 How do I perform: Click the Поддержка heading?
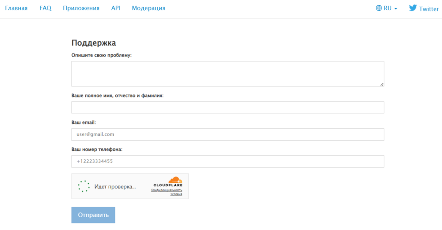94,43
